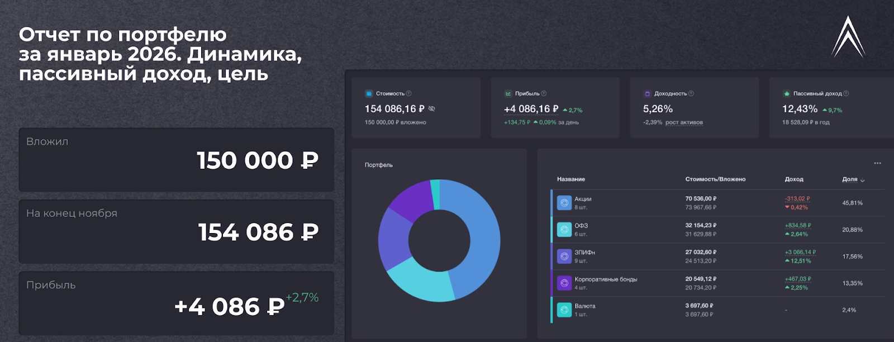Viewport: 894px width, 342px height.
Task: Click the Стоимость card wallet icon
Action: pos(369,93)
